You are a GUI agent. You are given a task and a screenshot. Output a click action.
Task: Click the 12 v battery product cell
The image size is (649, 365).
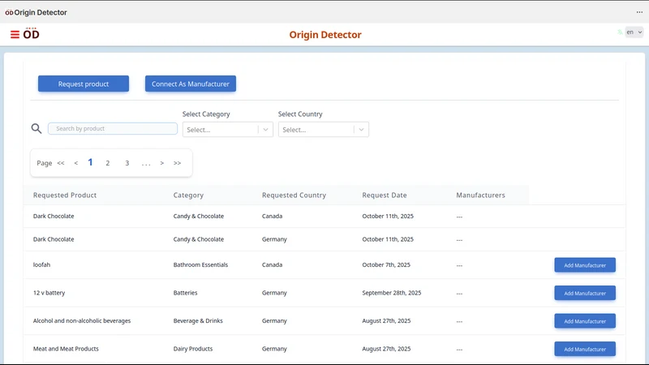pos(49,293)
